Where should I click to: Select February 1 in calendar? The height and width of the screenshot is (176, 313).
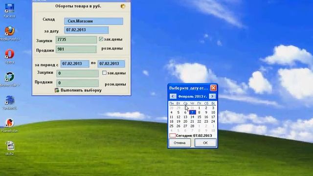(199, 108)
